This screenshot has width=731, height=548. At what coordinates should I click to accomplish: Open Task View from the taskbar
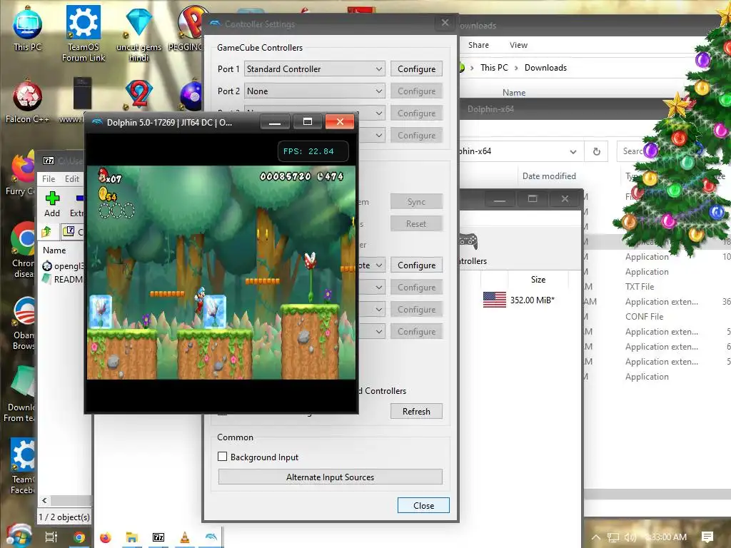coord(51,537)
